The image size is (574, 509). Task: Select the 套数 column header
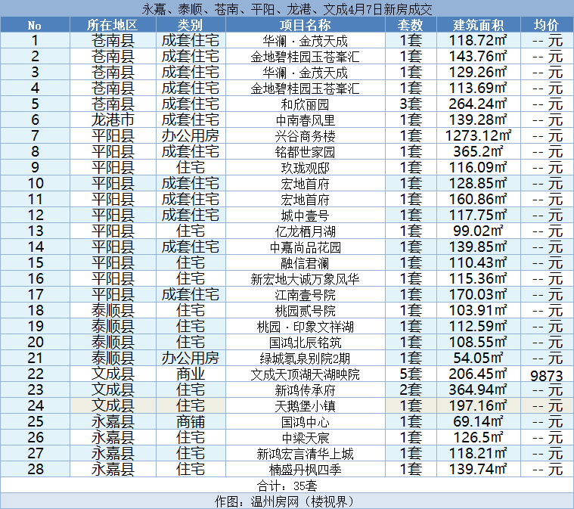[411, 25]
